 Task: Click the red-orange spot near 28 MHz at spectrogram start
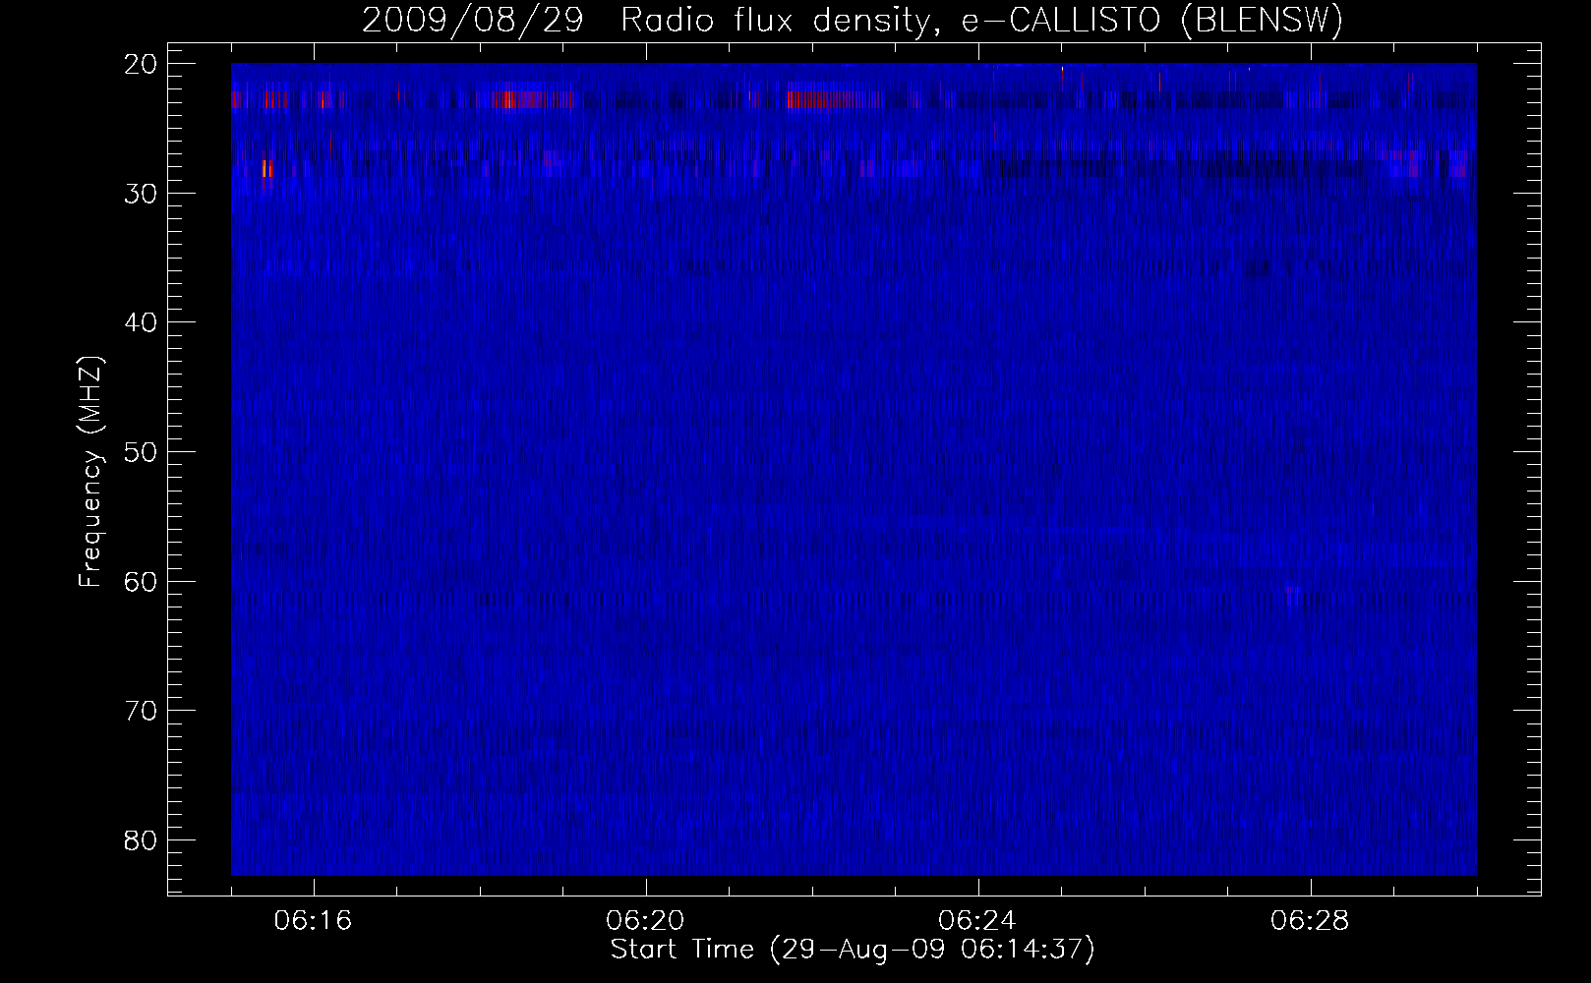click(266, 169)
